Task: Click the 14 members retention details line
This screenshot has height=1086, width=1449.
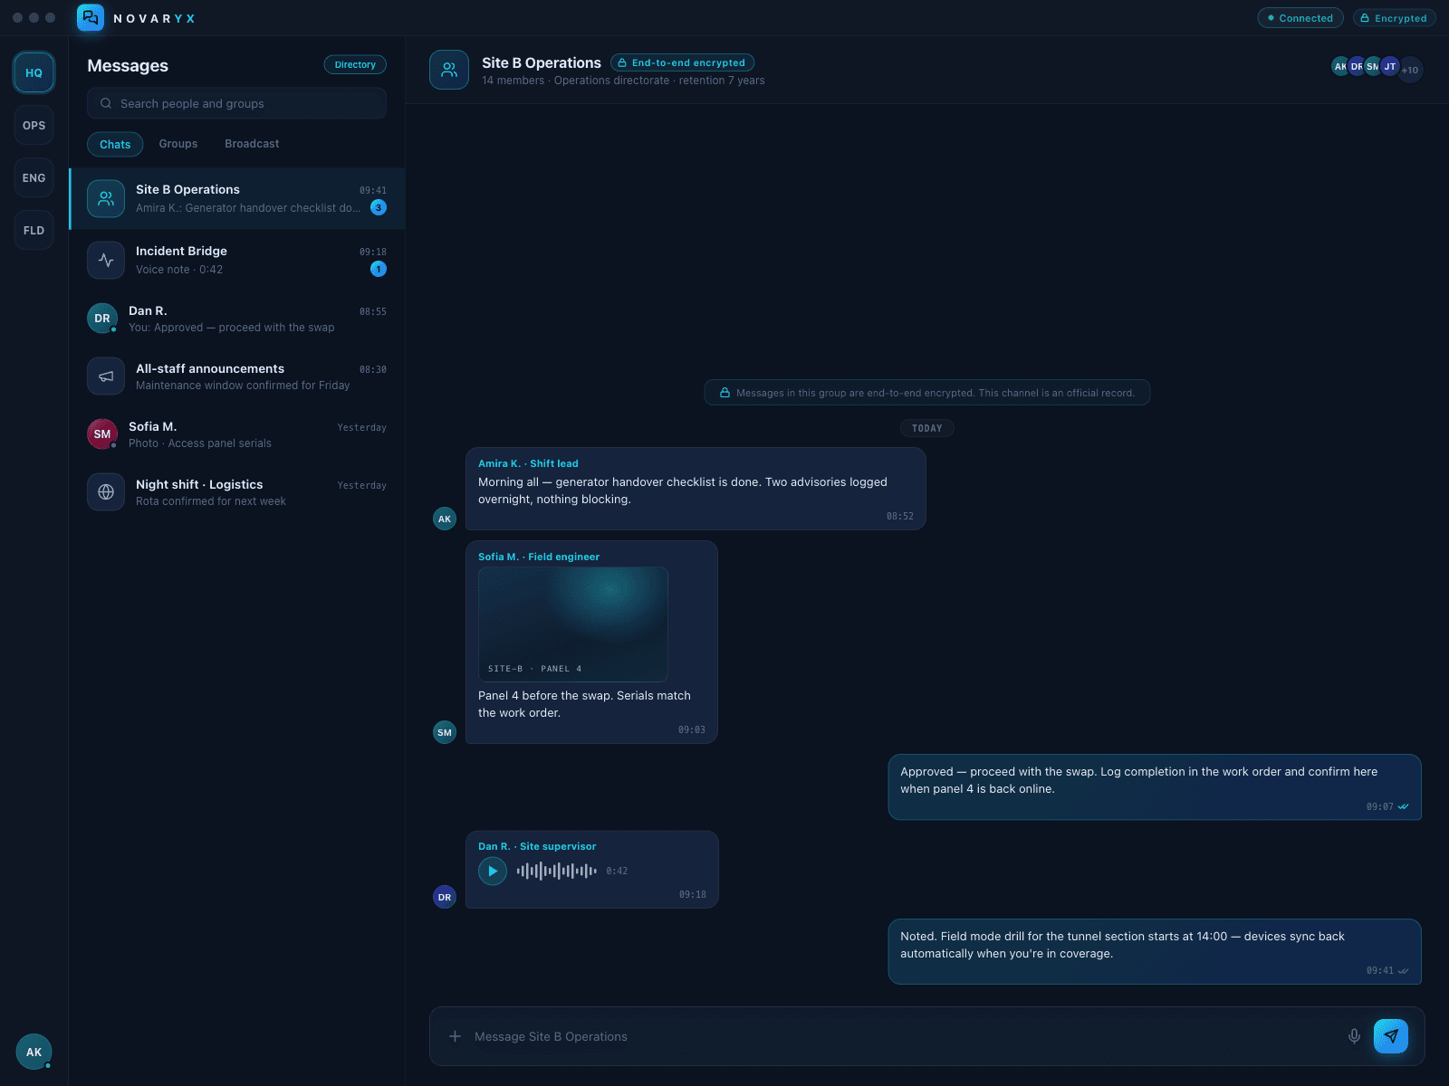Action: [623, 81]
